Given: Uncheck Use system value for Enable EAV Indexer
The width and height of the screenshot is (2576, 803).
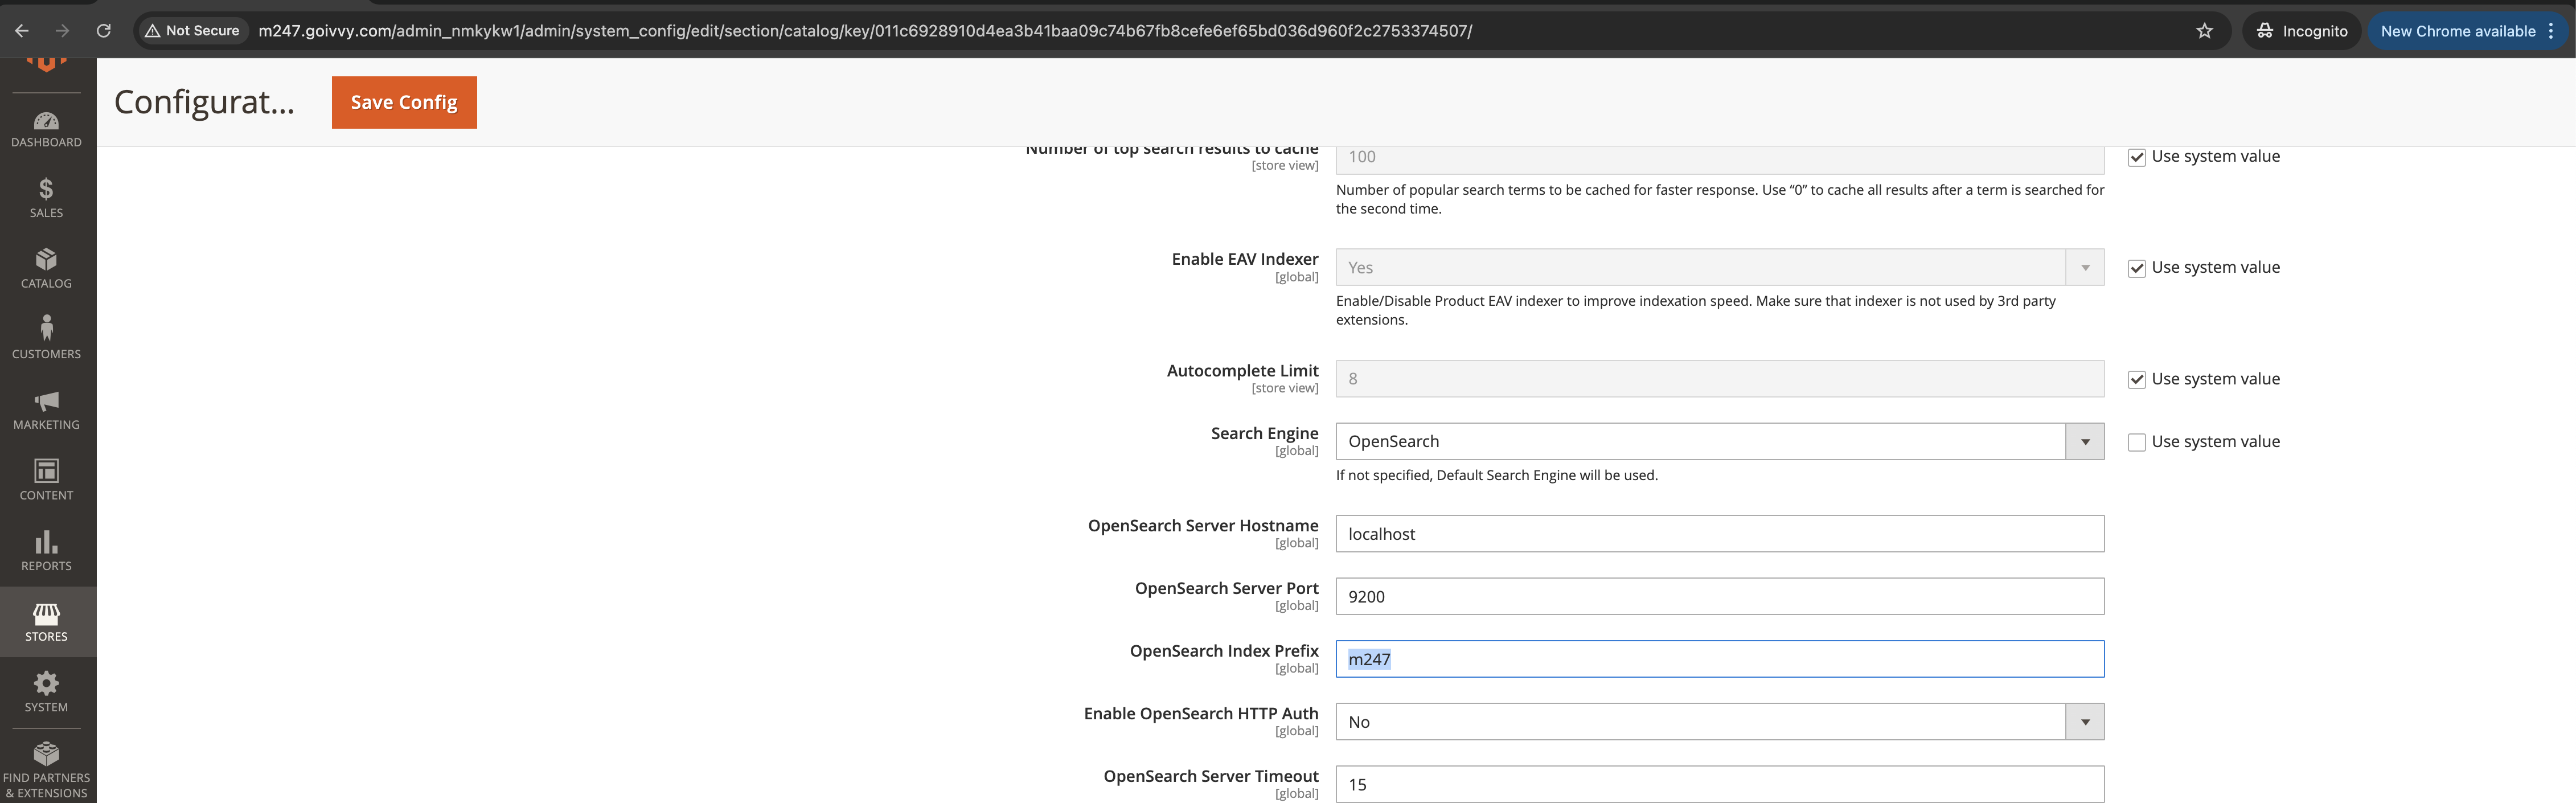Looking at the screenshot, I should pos(2138,267).
